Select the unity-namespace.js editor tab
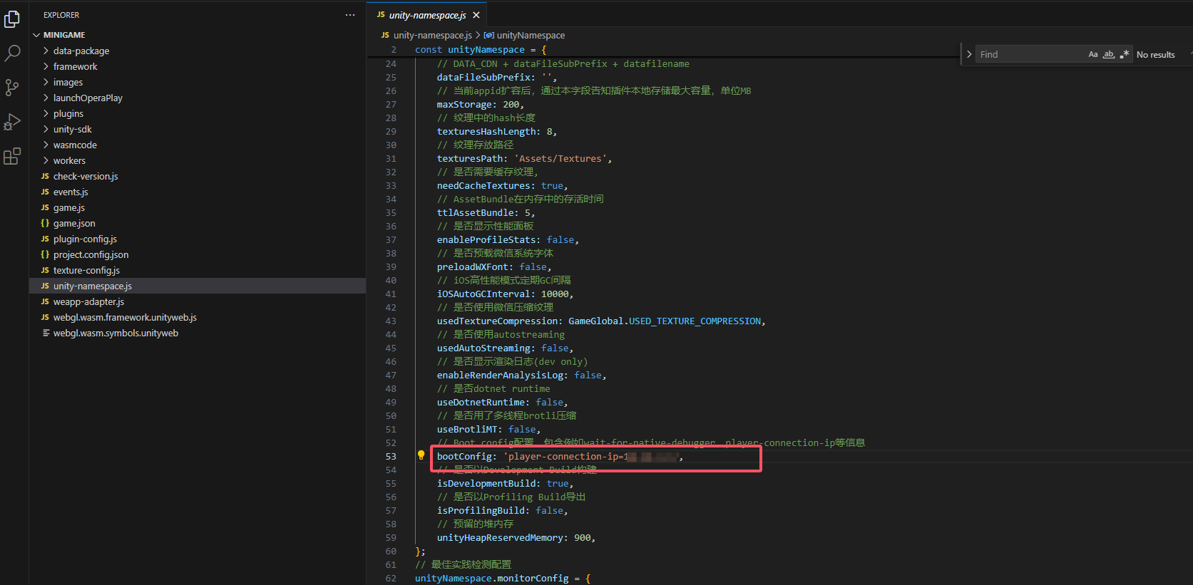Image resolution: width=1193 pixels, height=585 pixels. pos(427,15)
